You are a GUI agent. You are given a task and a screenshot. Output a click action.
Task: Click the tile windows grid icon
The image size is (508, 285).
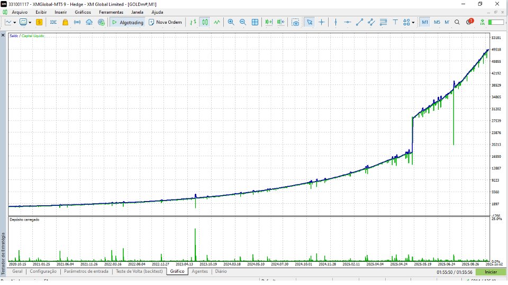click(255, 22)
